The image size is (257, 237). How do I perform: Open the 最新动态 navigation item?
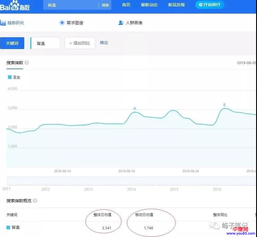[x=149, y=5]
